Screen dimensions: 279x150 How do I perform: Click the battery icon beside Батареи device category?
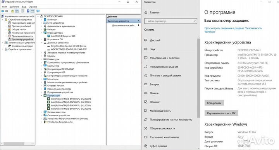pyautogui.click(x=45, y=29)
